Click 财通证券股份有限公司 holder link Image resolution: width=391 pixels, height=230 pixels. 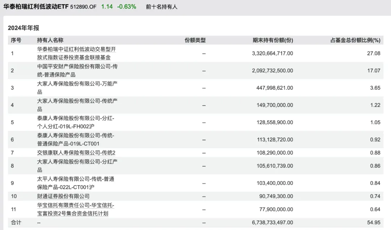coord(63,196)
